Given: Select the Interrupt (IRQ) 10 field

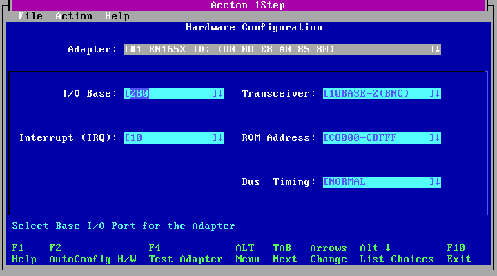Looking at the screenshot, I should pos(174,137).
